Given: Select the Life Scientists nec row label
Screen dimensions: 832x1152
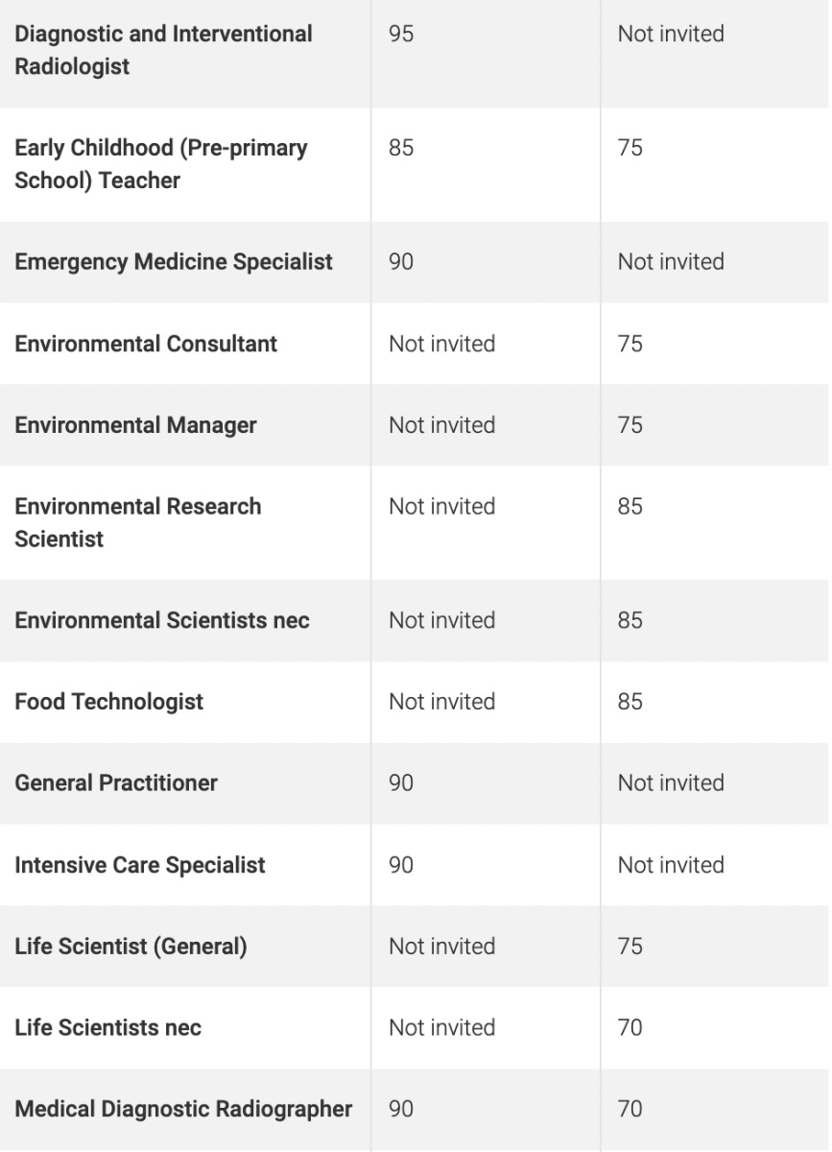Looking at the screenshot, I should 107,1027.
